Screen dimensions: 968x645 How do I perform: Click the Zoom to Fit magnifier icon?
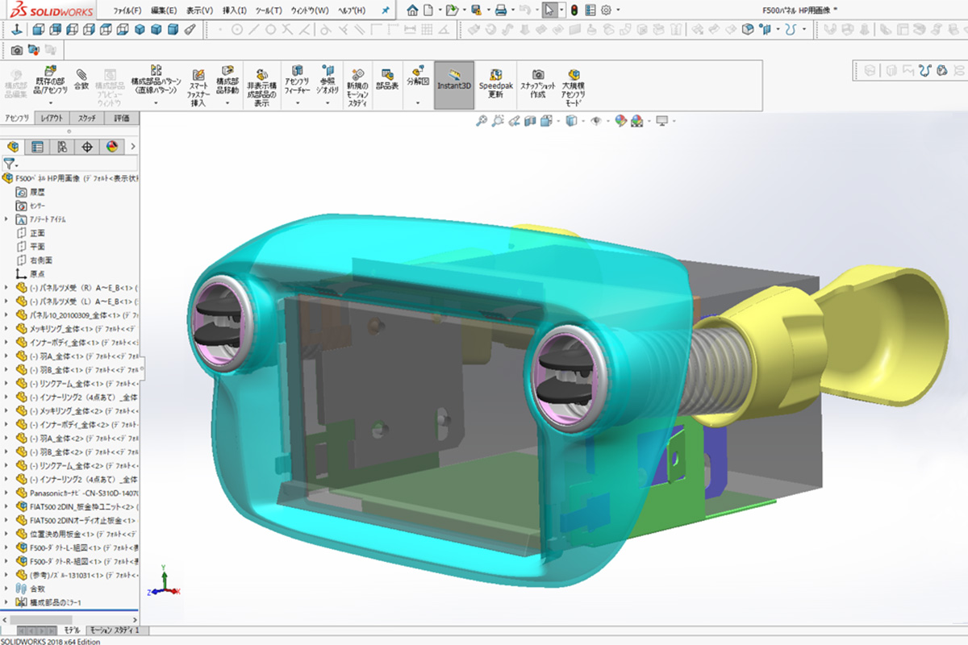click(482, 121)
